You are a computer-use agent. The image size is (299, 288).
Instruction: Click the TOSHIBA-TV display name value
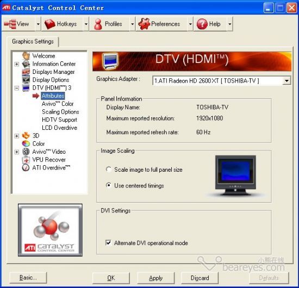[212, 107]
